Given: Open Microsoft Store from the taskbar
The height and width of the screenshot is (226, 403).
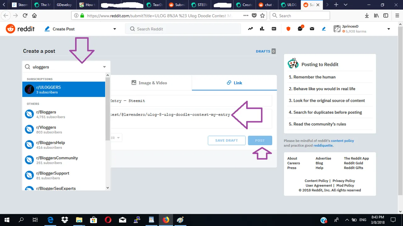Looking at the screenshot, I should coord(94,220).
